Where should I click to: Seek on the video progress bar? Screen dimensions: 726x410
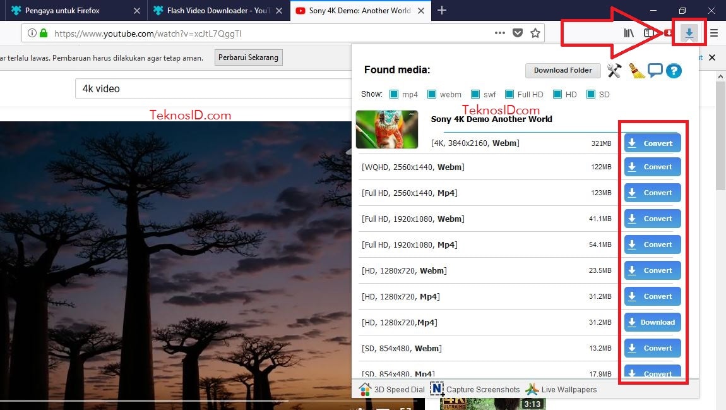pyautogui.click(x=176, y=401)
